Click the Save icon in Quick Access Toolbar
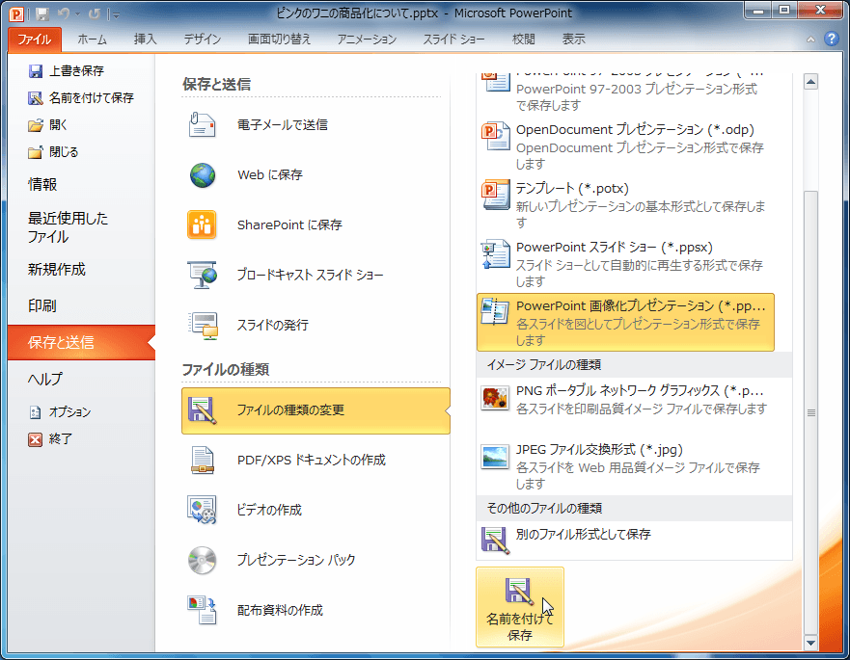The height and width of the screenshot is (660, 850). pyautogui.click(x=42, y=14)
